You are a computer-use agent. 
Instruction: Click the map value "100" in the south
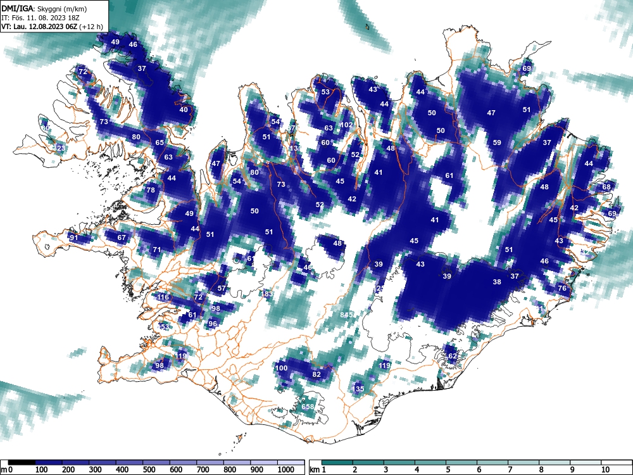[x=281, y=368]
